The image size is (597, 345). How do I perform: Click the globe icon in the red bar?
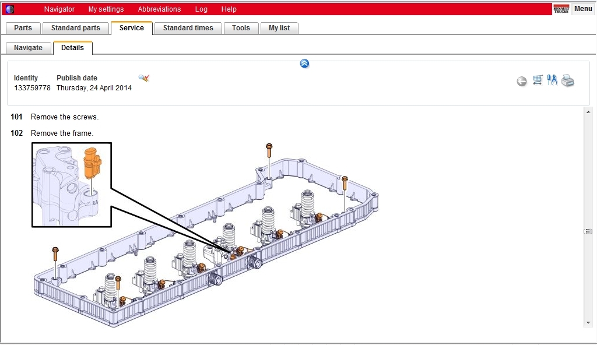[10, 9]
